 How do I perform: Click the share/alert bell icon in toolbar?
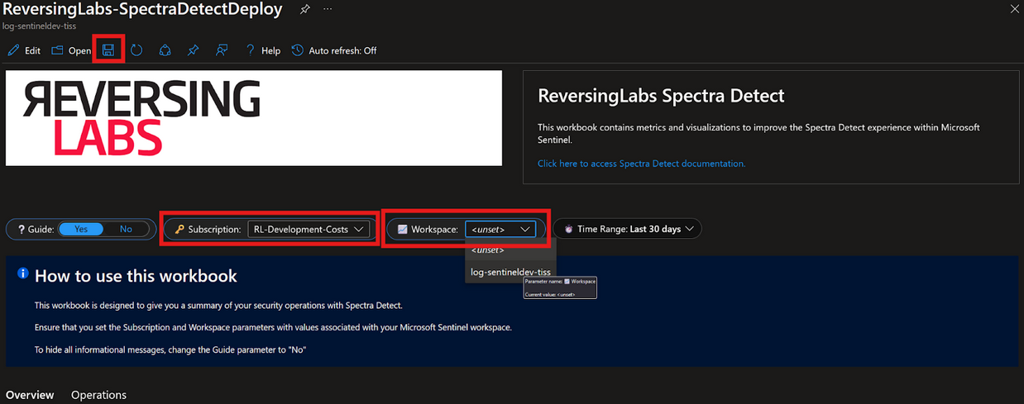(165, 50)
